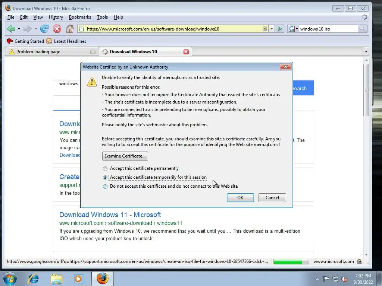Open the list all tabs dropdown
The height and width of the screenshot is (286, 382).
[x=366, y=51]
